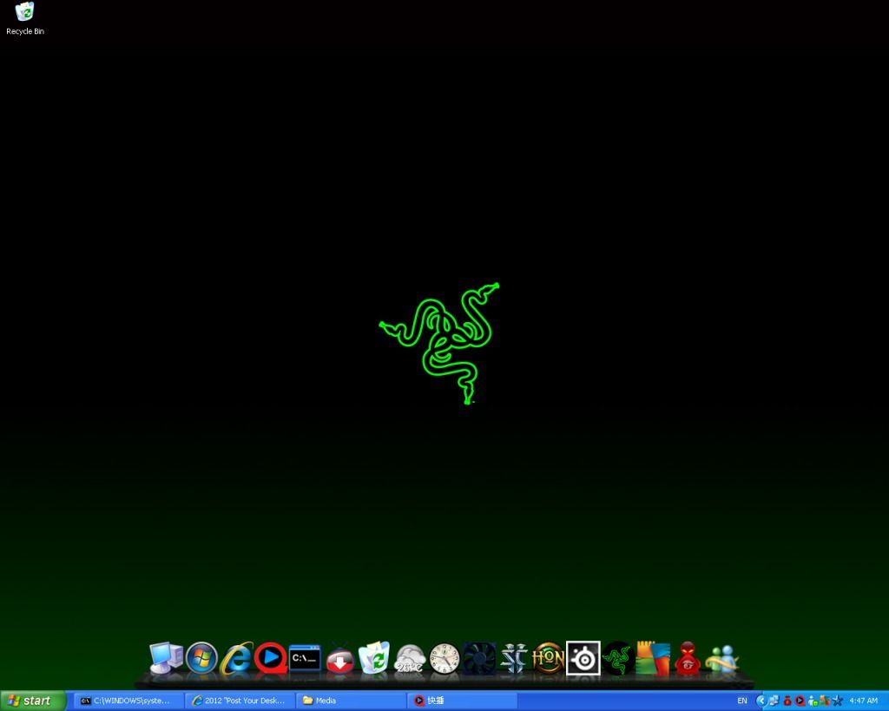Open the Start menu
The image size is (889, 711).
point(30,701)
